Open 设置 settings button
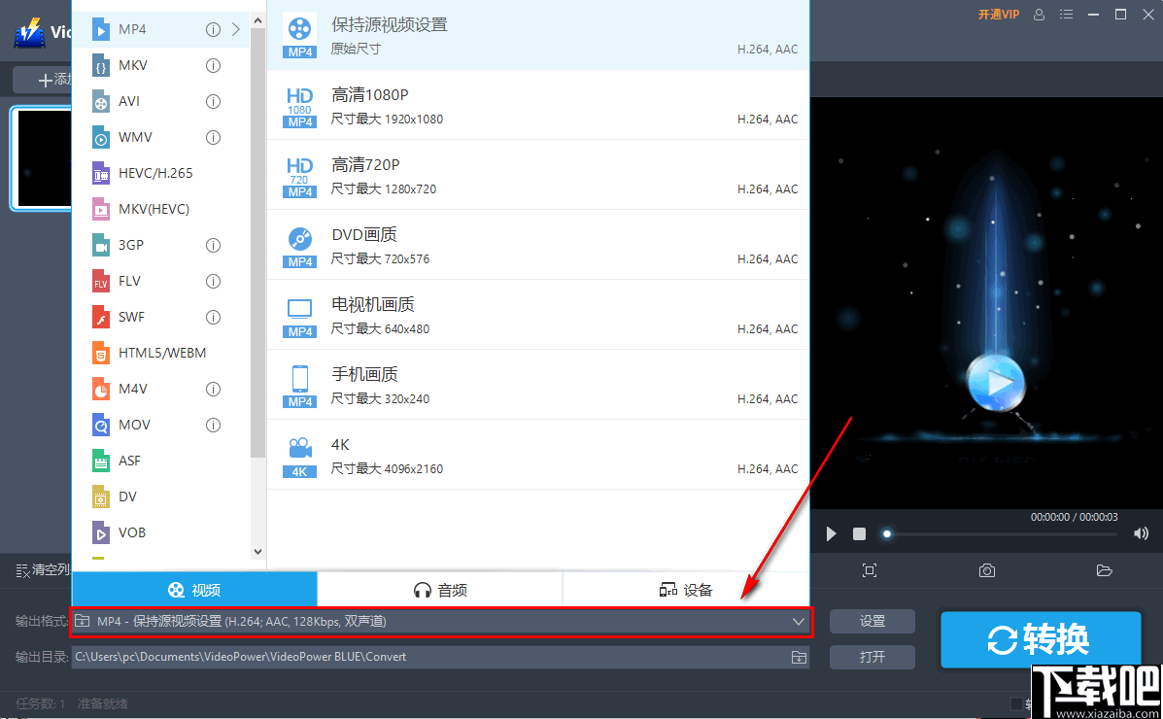1163x719 pixels. pos(871,621)
